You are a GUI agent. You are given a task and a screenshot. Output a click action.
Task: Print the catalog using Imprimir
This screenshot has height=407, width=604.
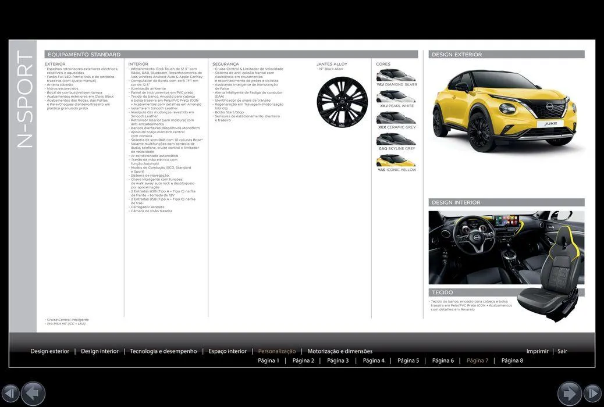tap(538, 351)
